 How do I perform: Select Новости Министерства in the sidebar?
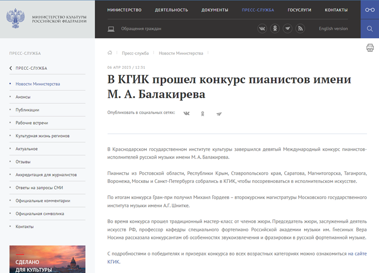point(38,84)
